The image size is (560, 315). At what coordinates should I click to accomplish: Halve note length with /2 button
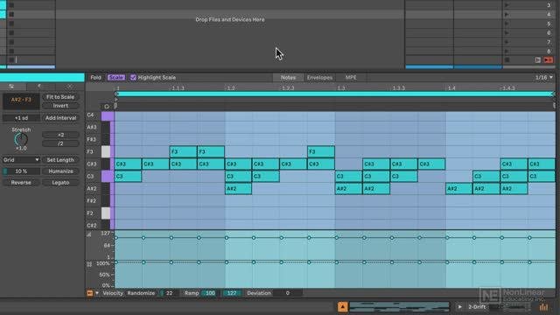click(x=60, y=143)
